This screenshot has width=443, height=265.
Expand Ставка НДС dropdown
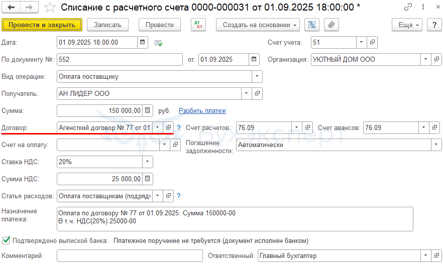[148, 162]
